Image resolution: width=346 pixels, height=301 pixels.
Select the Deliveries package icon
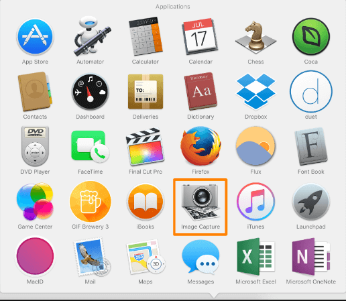coord(146,92)
